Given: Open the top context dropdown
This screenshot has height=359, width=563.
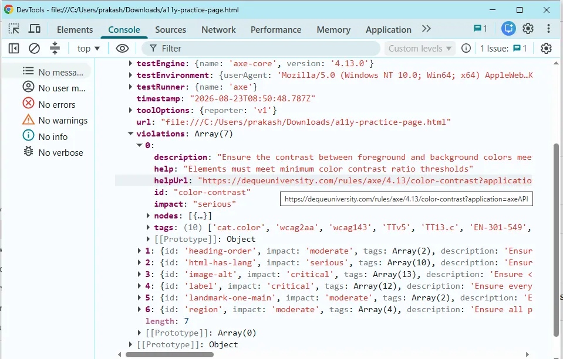Looking at the screenshot, I should coord(88,49).
